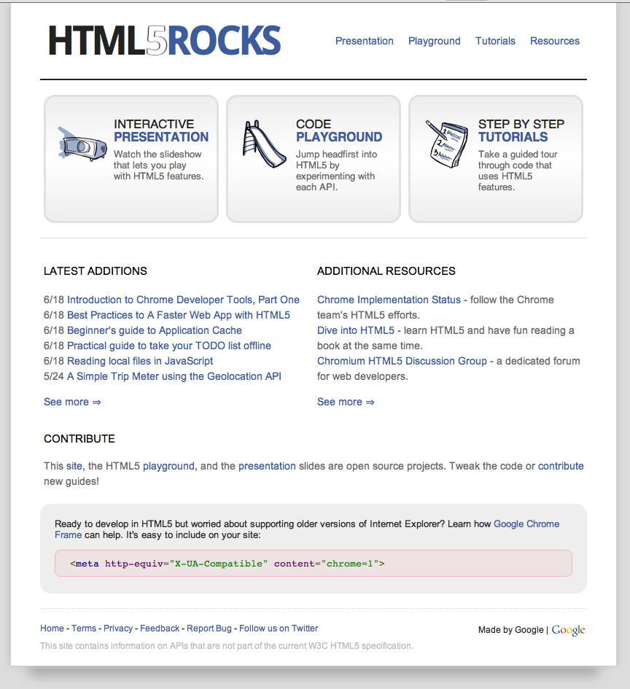Screen dimensions: 630x689
Task: Click the LATEST ADDITIONS heading
Action: (x=96, y=271)
